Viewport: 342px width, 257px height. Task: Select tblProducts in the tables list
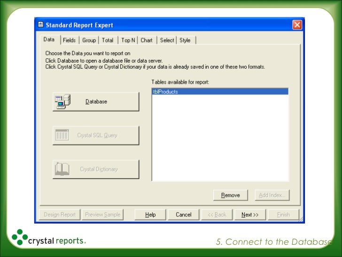tap(220, 92)
